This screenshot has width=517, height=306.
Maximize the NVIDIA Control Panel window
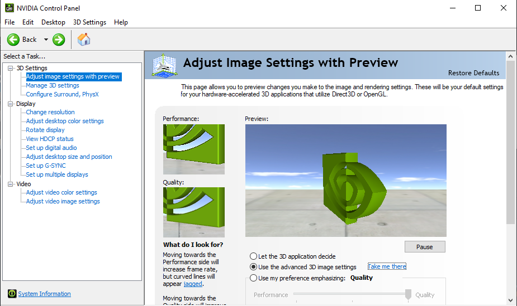click(x=478, y=8)
